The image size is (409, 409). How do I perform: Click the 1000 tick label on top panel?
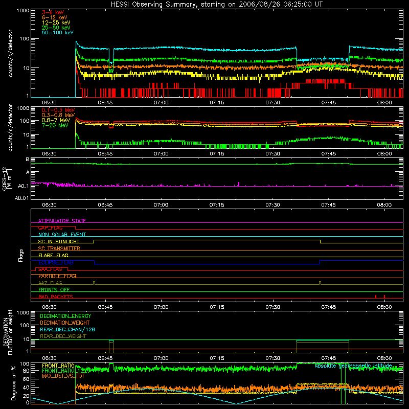pos(22,11)
